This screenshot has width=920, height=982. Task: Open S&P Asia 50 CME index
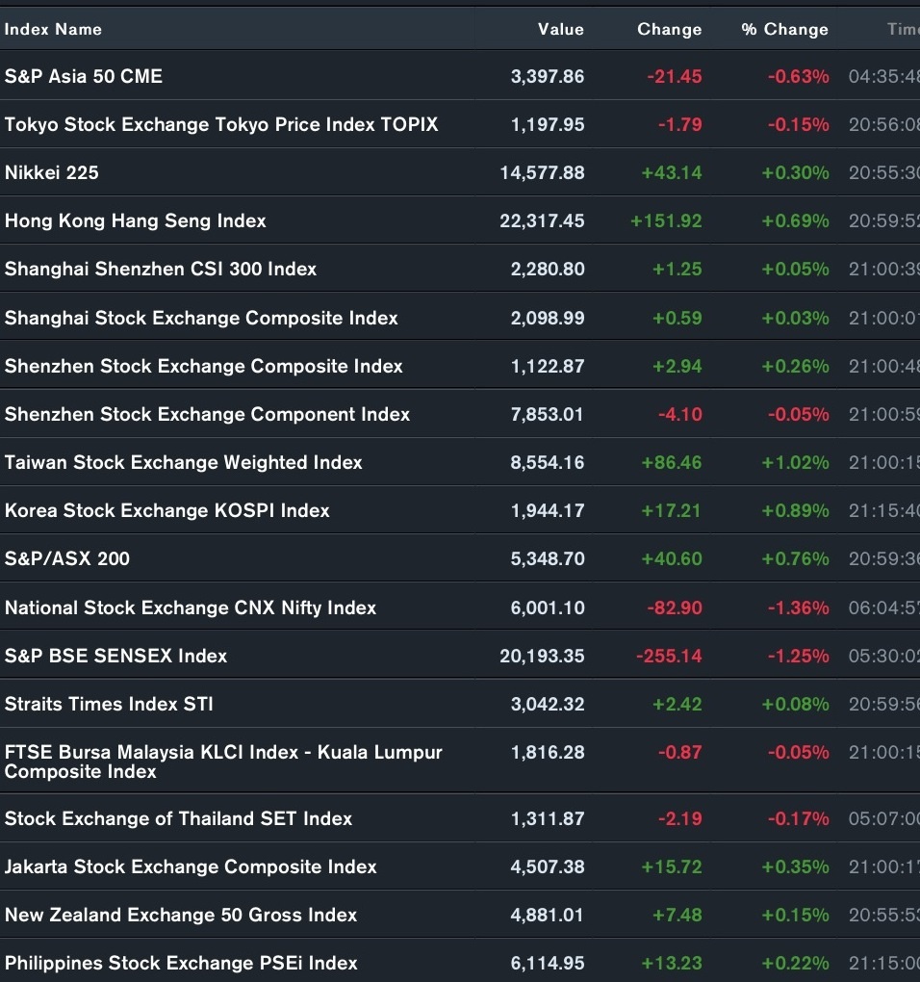coord(84,76)
